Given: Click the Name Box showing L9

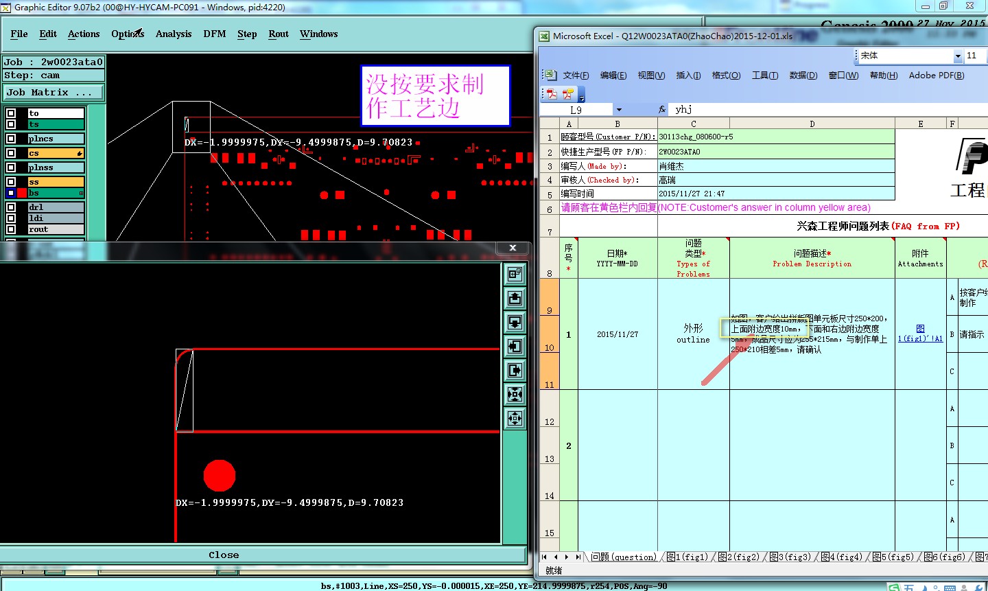Looking at the screenshot, I should click(x=576, y=110).
